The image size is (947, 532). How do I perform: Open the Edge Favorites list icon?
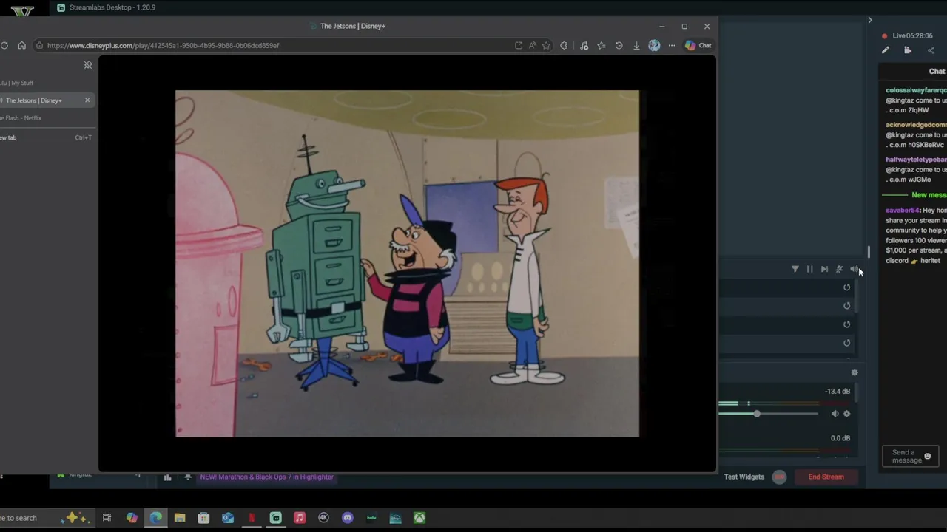click(x=601, y=45)
